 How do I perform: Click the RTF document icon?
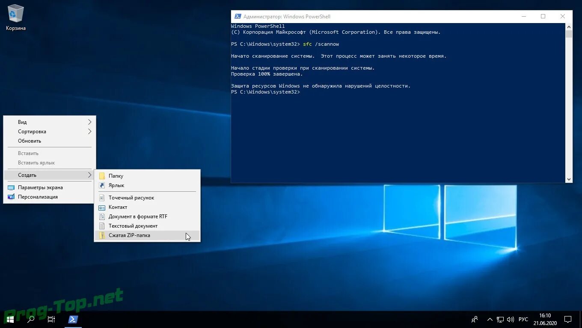click(x=102, y=217)
